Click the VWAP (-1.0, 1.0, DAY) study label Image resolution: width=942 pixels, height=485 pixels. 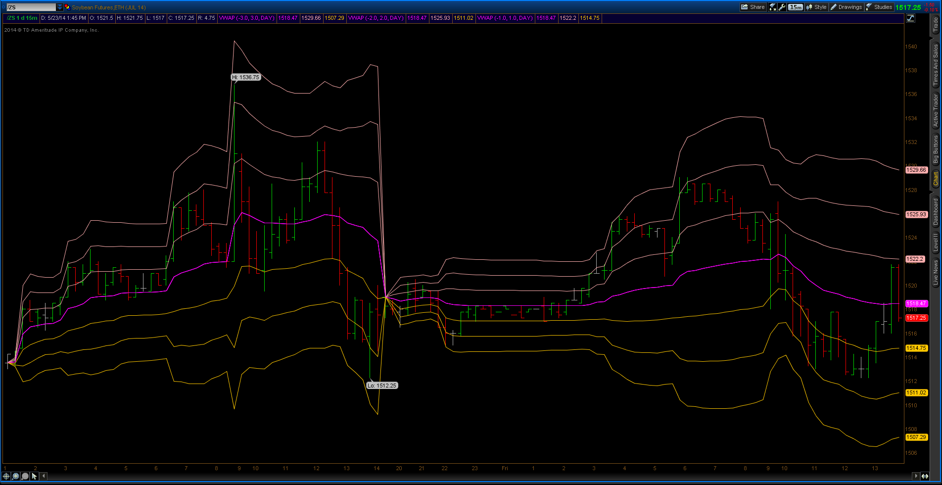point(505,18)
